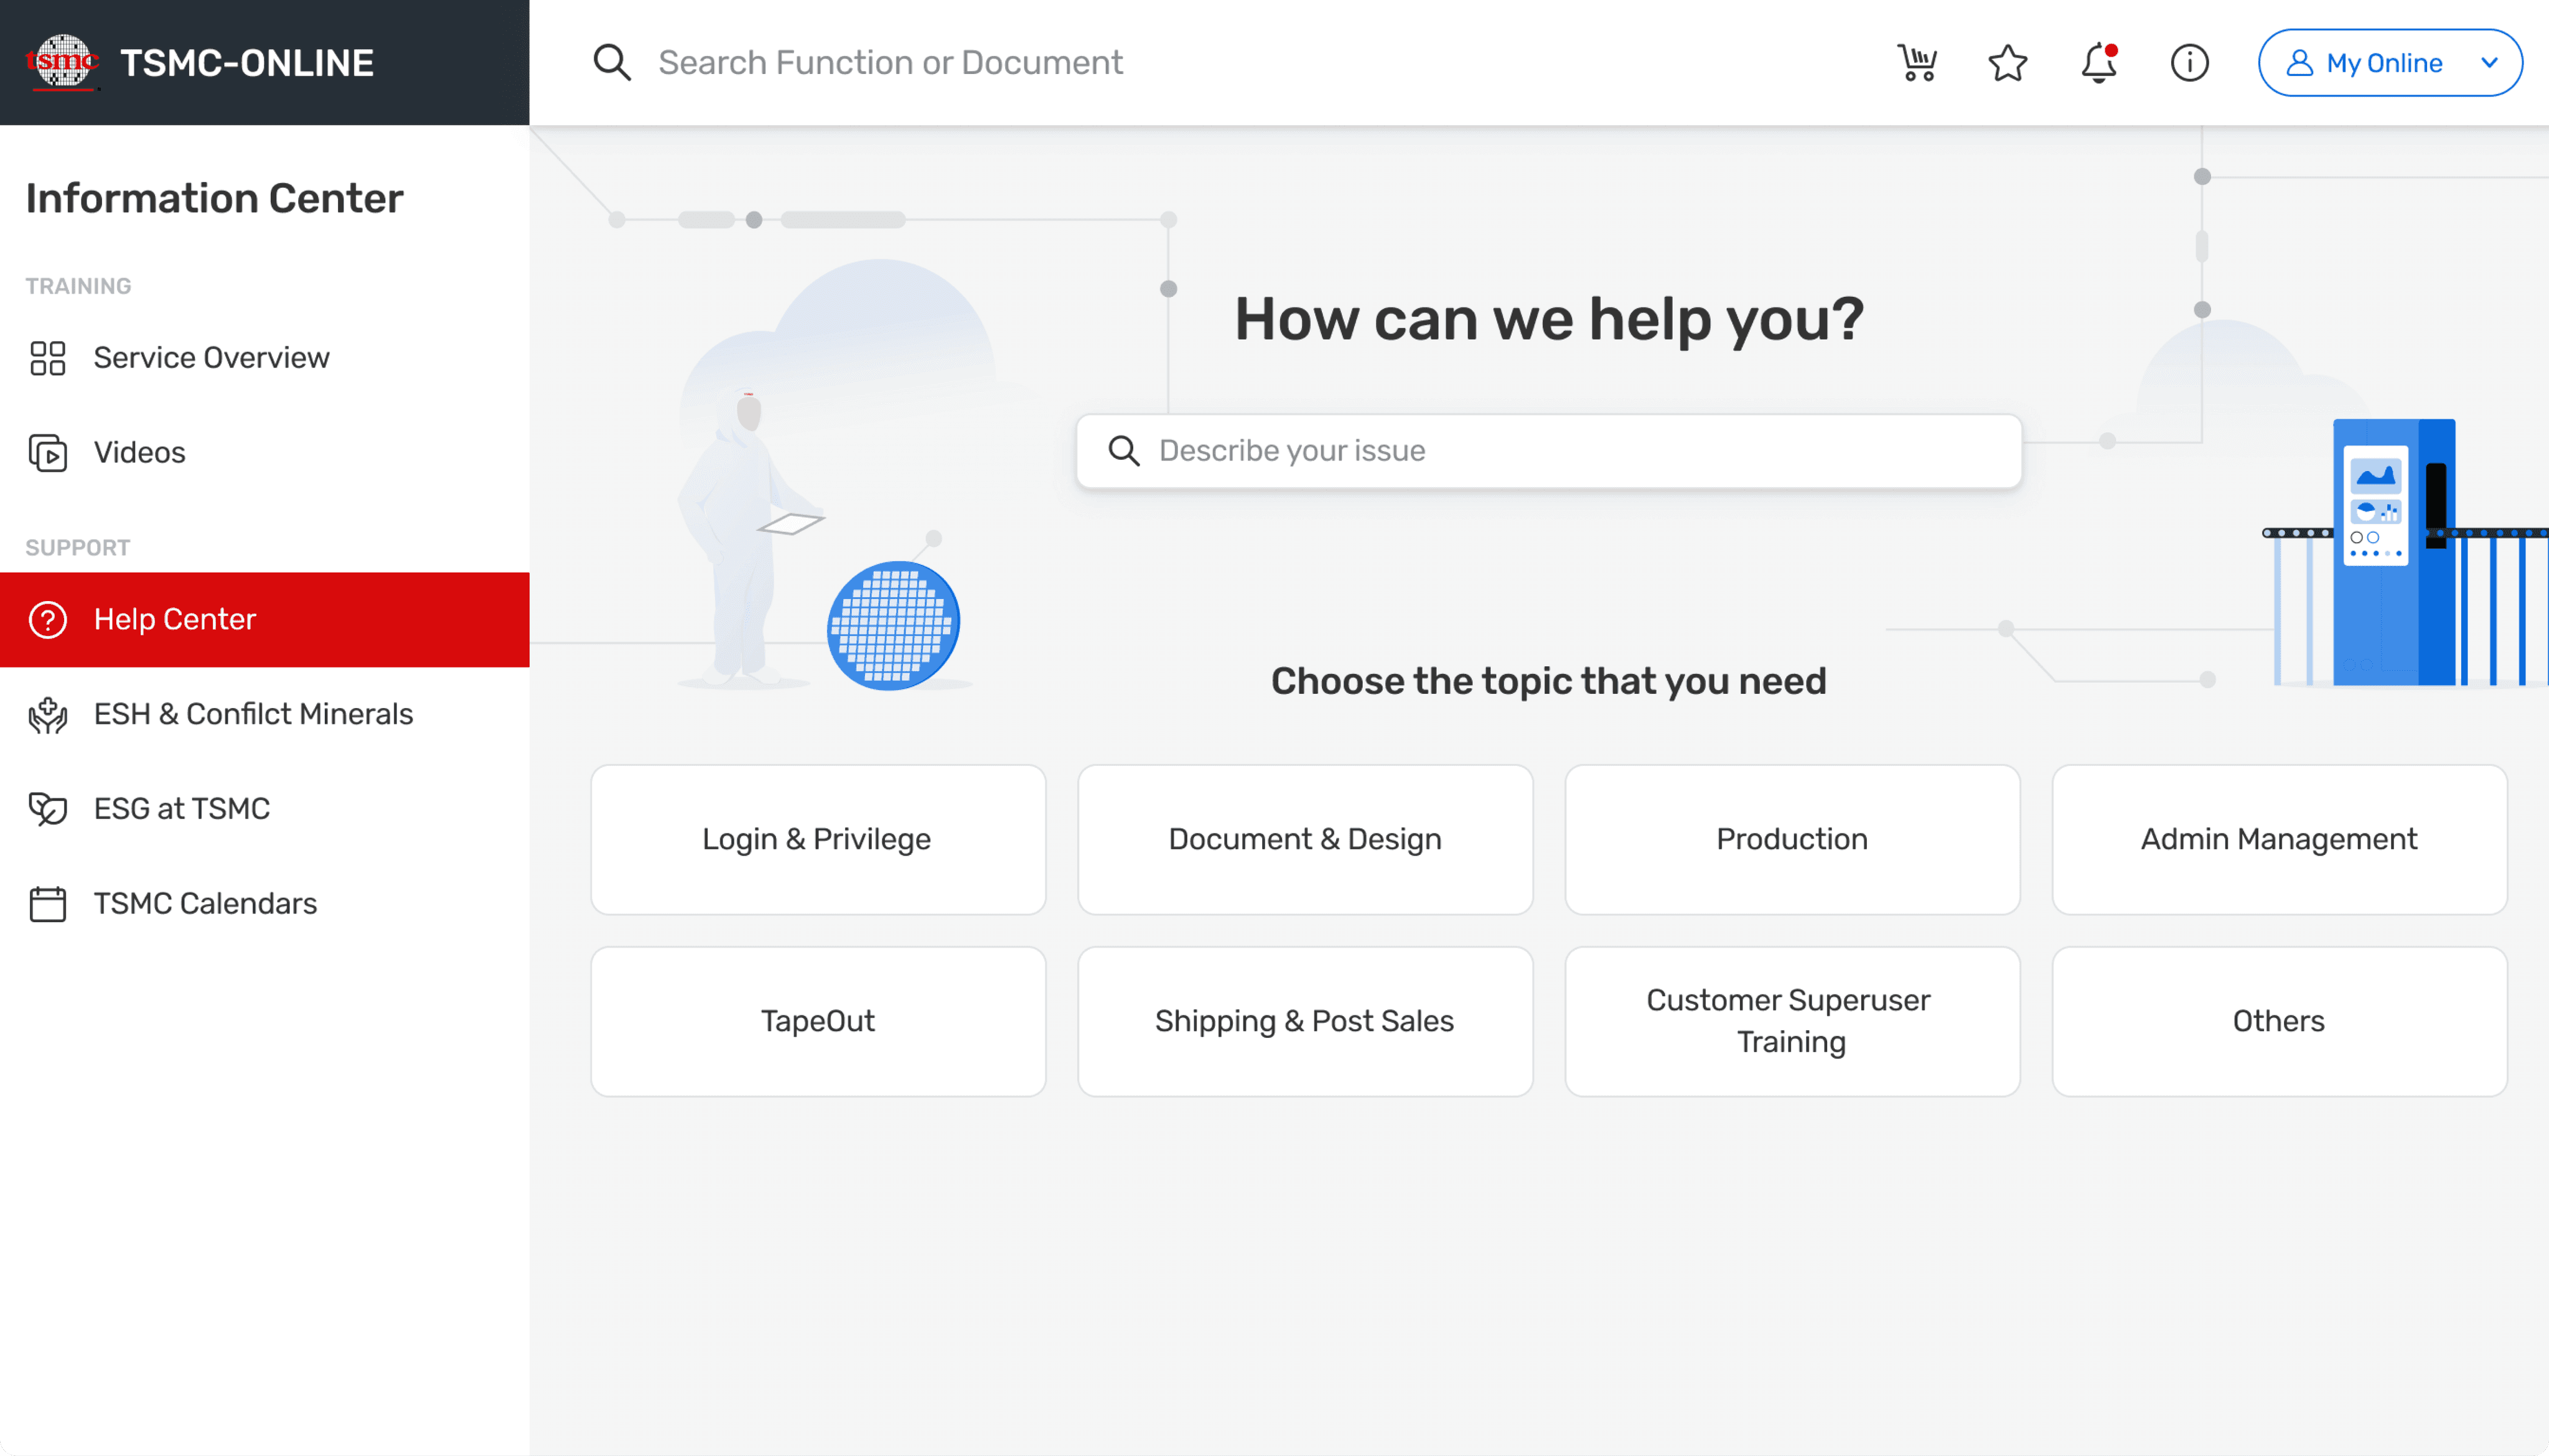Click the TSMC-ONLINE title text
Image resolution: width=2549 pixels, height=1456 pixels.
coord(247,63)
